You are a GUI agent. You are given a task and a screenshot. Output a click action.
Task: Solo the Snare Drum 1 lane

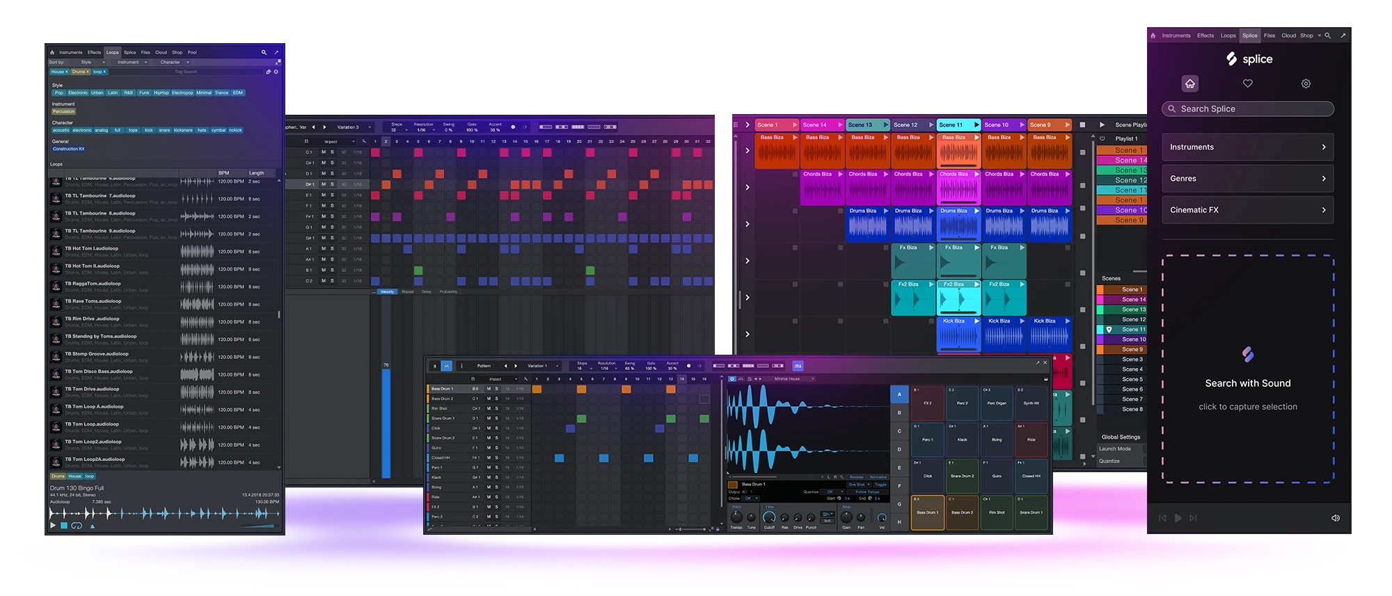[496, 418]
